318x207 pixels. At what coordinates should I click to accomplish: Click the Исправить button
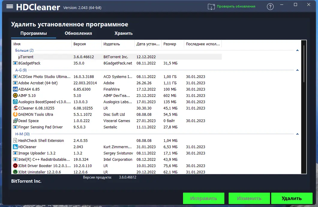point(204,198)
